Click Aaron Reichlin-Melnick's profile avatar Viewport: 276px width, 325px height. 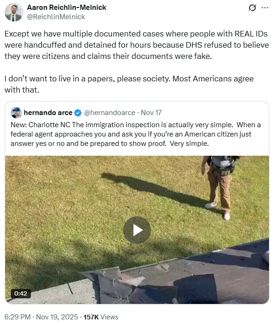[x=14, y=12]
